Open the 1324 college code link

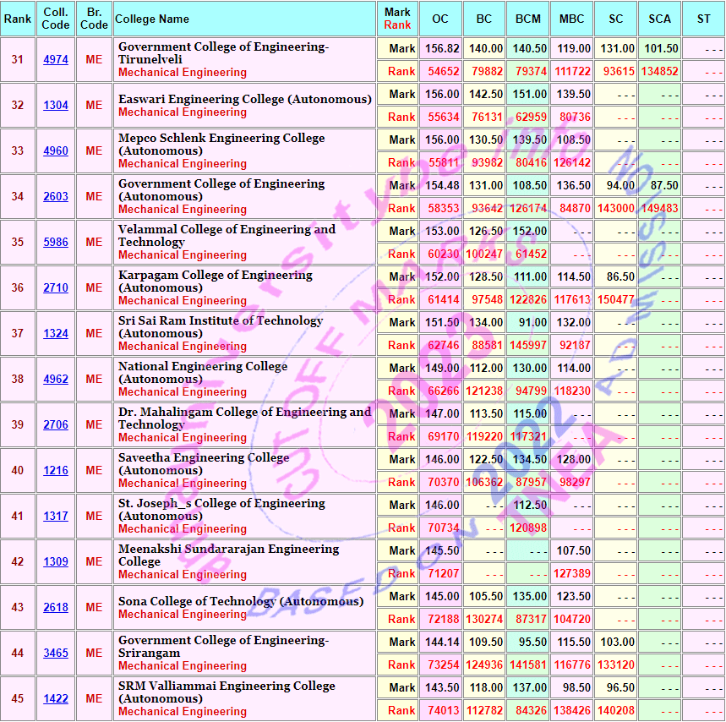coord(56,334)
